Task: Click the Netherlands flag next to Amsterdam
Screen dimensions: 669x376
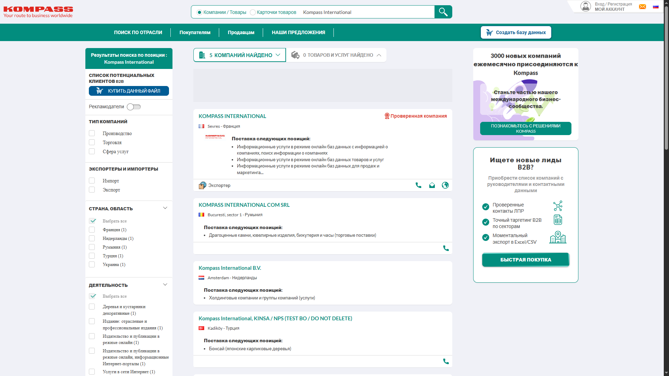Action: point(201,278)
